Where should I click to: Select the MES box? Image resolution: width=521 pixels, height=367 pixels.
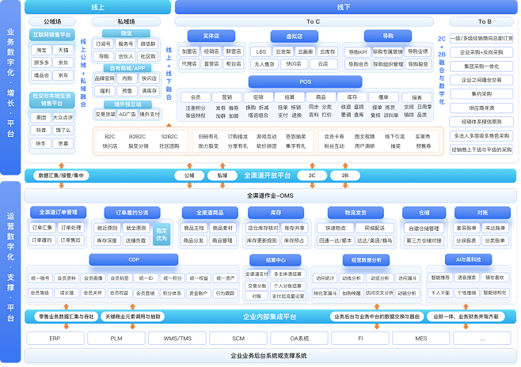click(421, 339)
